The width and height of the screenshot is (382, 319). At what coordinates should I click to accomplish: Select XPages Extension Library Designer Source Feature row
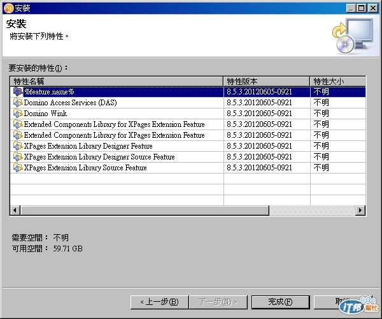point(188,157)
